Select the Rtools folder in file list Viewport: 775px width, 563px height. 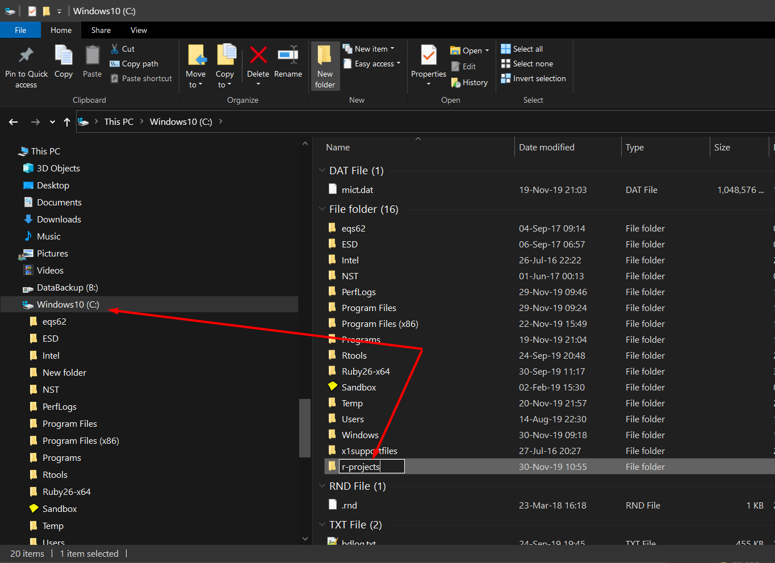(x=354, y=355)
